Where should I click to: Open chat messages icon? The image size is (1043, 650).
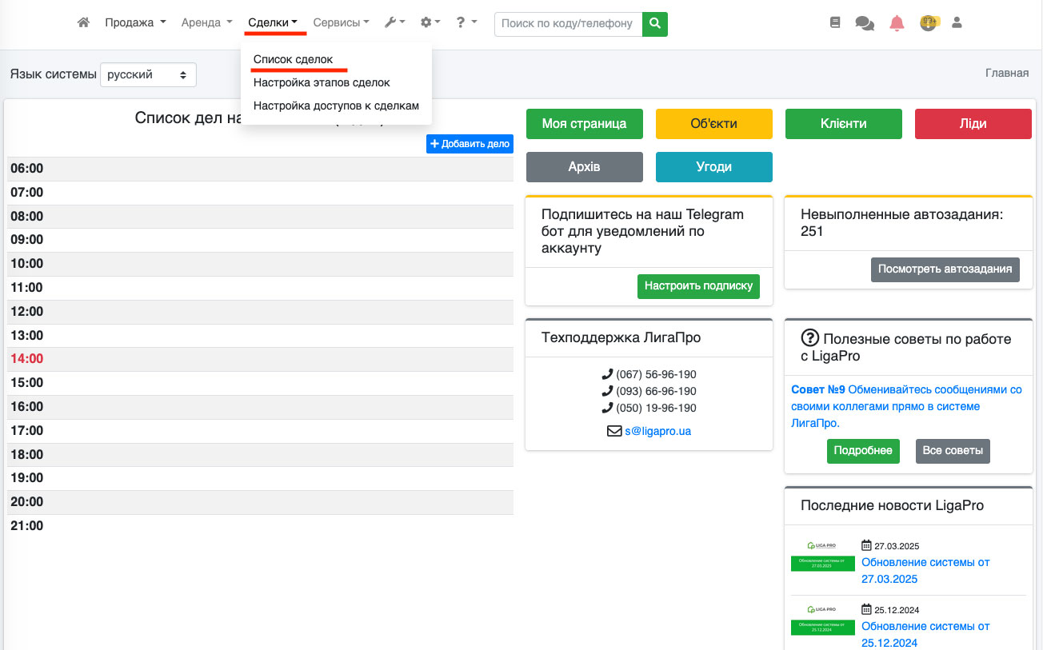[x=865, y=24]
